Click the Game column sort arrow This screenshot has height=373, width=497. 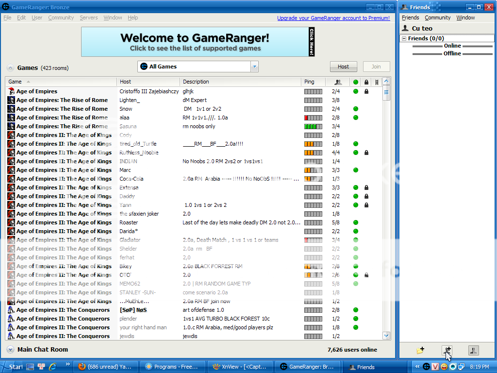click(x=28, y=82)
